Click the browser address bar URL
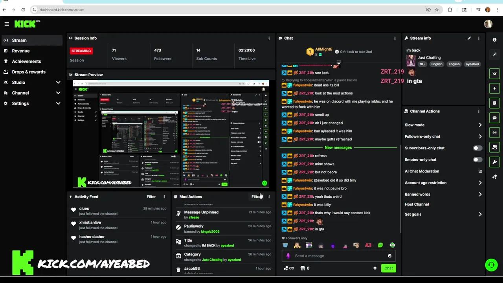Image resolution: width=503 pixels, height=283 pixels. pyautogui.click(x=62, y=10)
